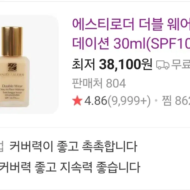Click the 4.86 rating score
Viewport: 190px width, 190px height.
[96, 100]
